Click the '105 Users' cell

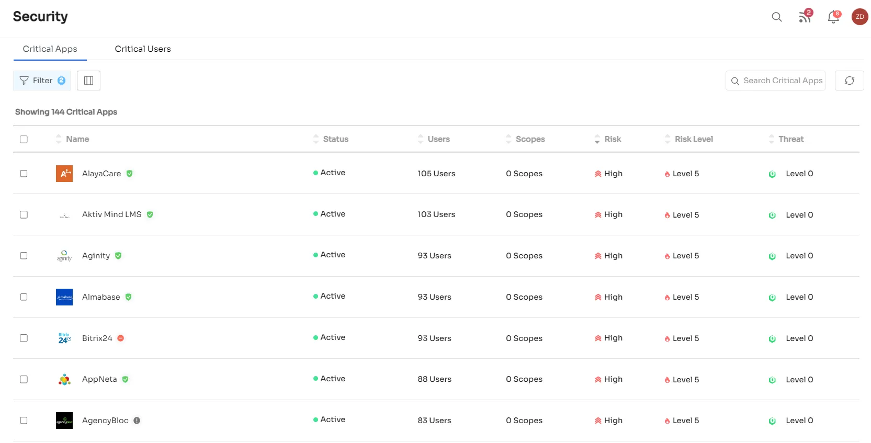[436, 174]
